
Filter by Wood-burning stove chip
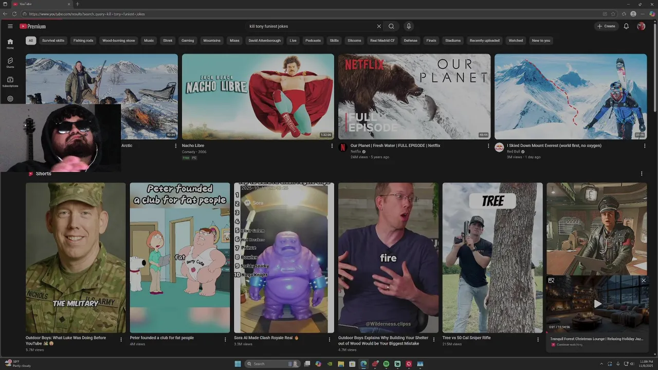coord(119,41)
